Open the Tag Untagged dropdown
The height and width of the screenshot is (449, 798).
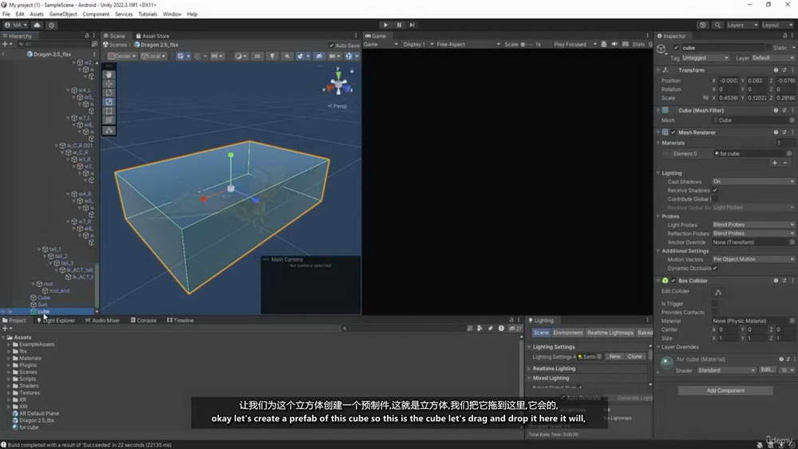click(705, 58)
